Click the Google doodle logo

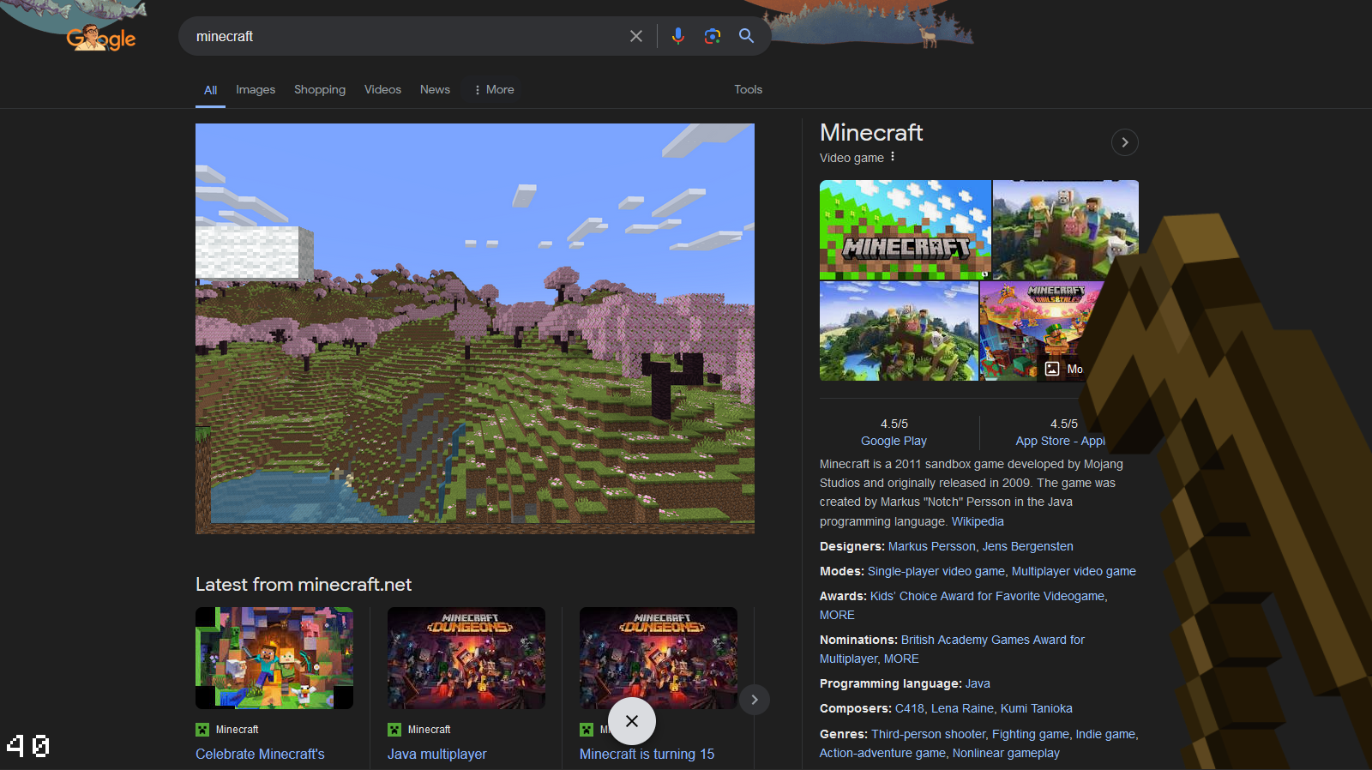(101, 38)
